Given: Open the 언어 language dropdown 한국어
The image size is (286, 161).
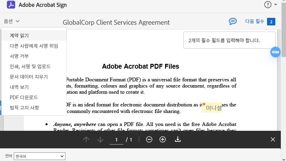Looking at the screenshot, I should click(40, 156).
